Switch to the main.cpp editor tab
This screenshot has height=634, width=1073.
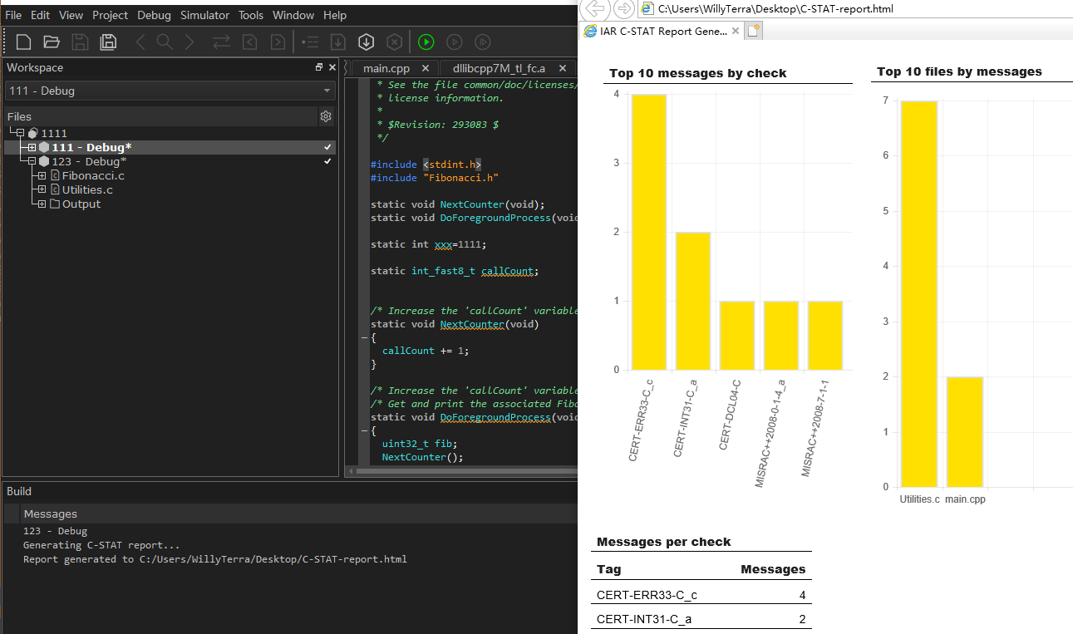[386, 68]
